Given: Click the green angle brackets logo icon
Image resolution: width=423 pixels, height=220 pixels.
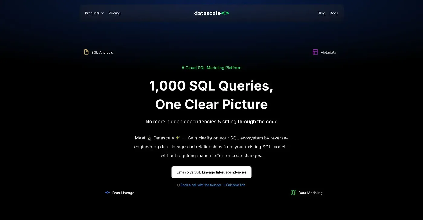Looking at the screenshot, I should pyautogui.click(x=225, y=13).
